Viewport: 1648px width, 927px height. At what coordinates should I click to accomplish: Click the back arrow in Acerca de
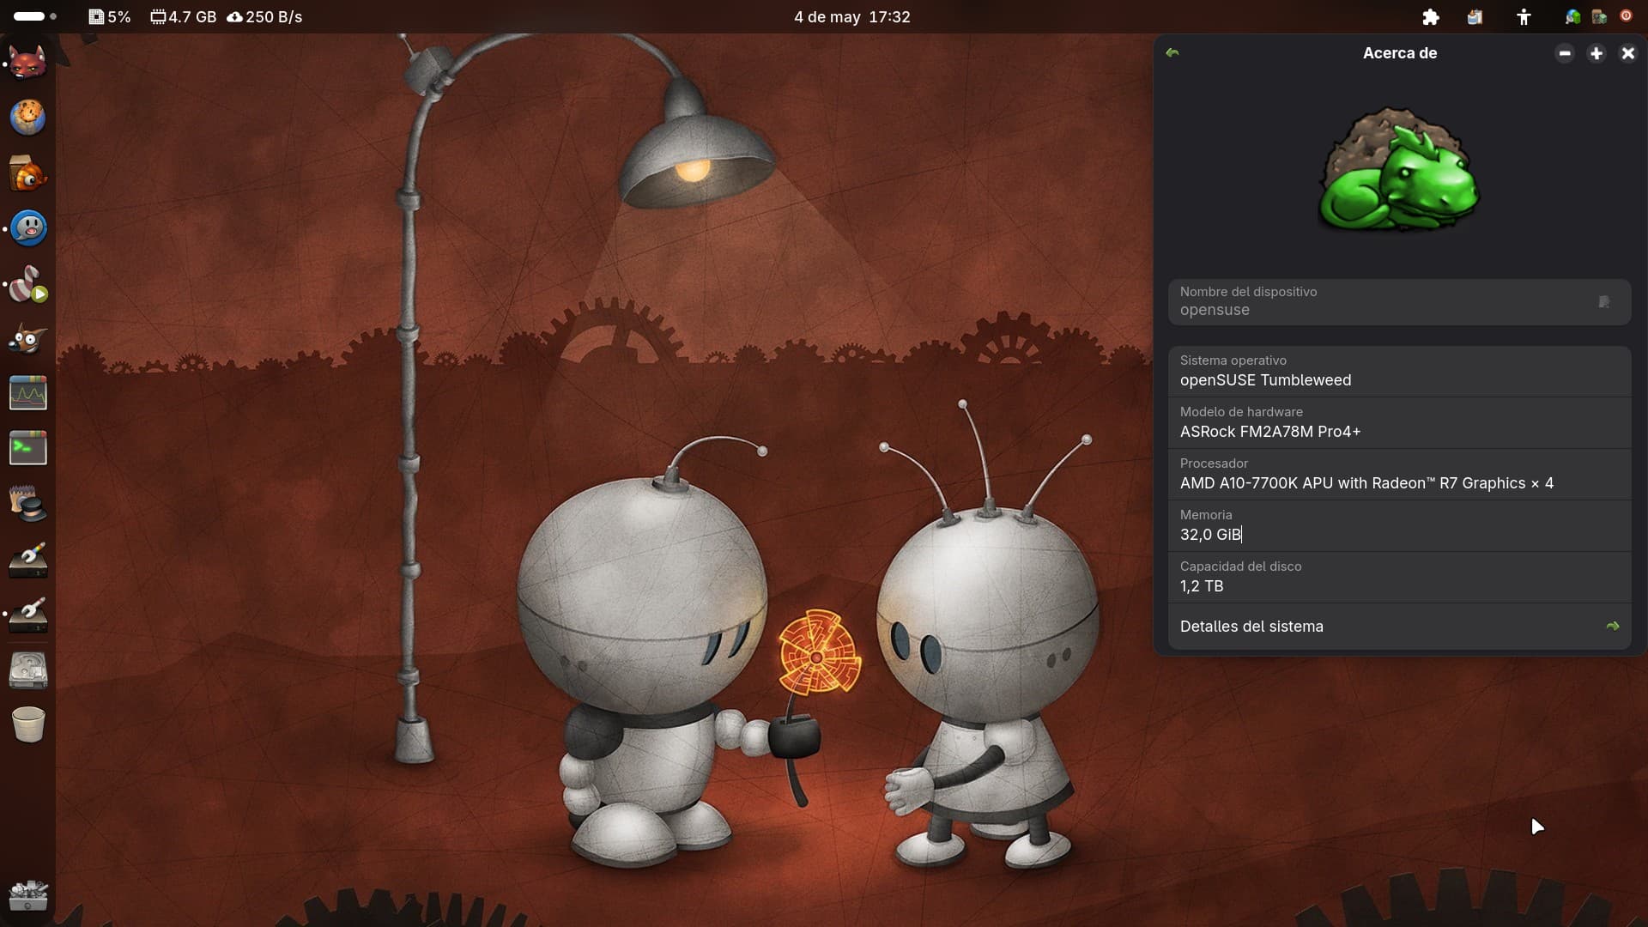[1172, 53]
